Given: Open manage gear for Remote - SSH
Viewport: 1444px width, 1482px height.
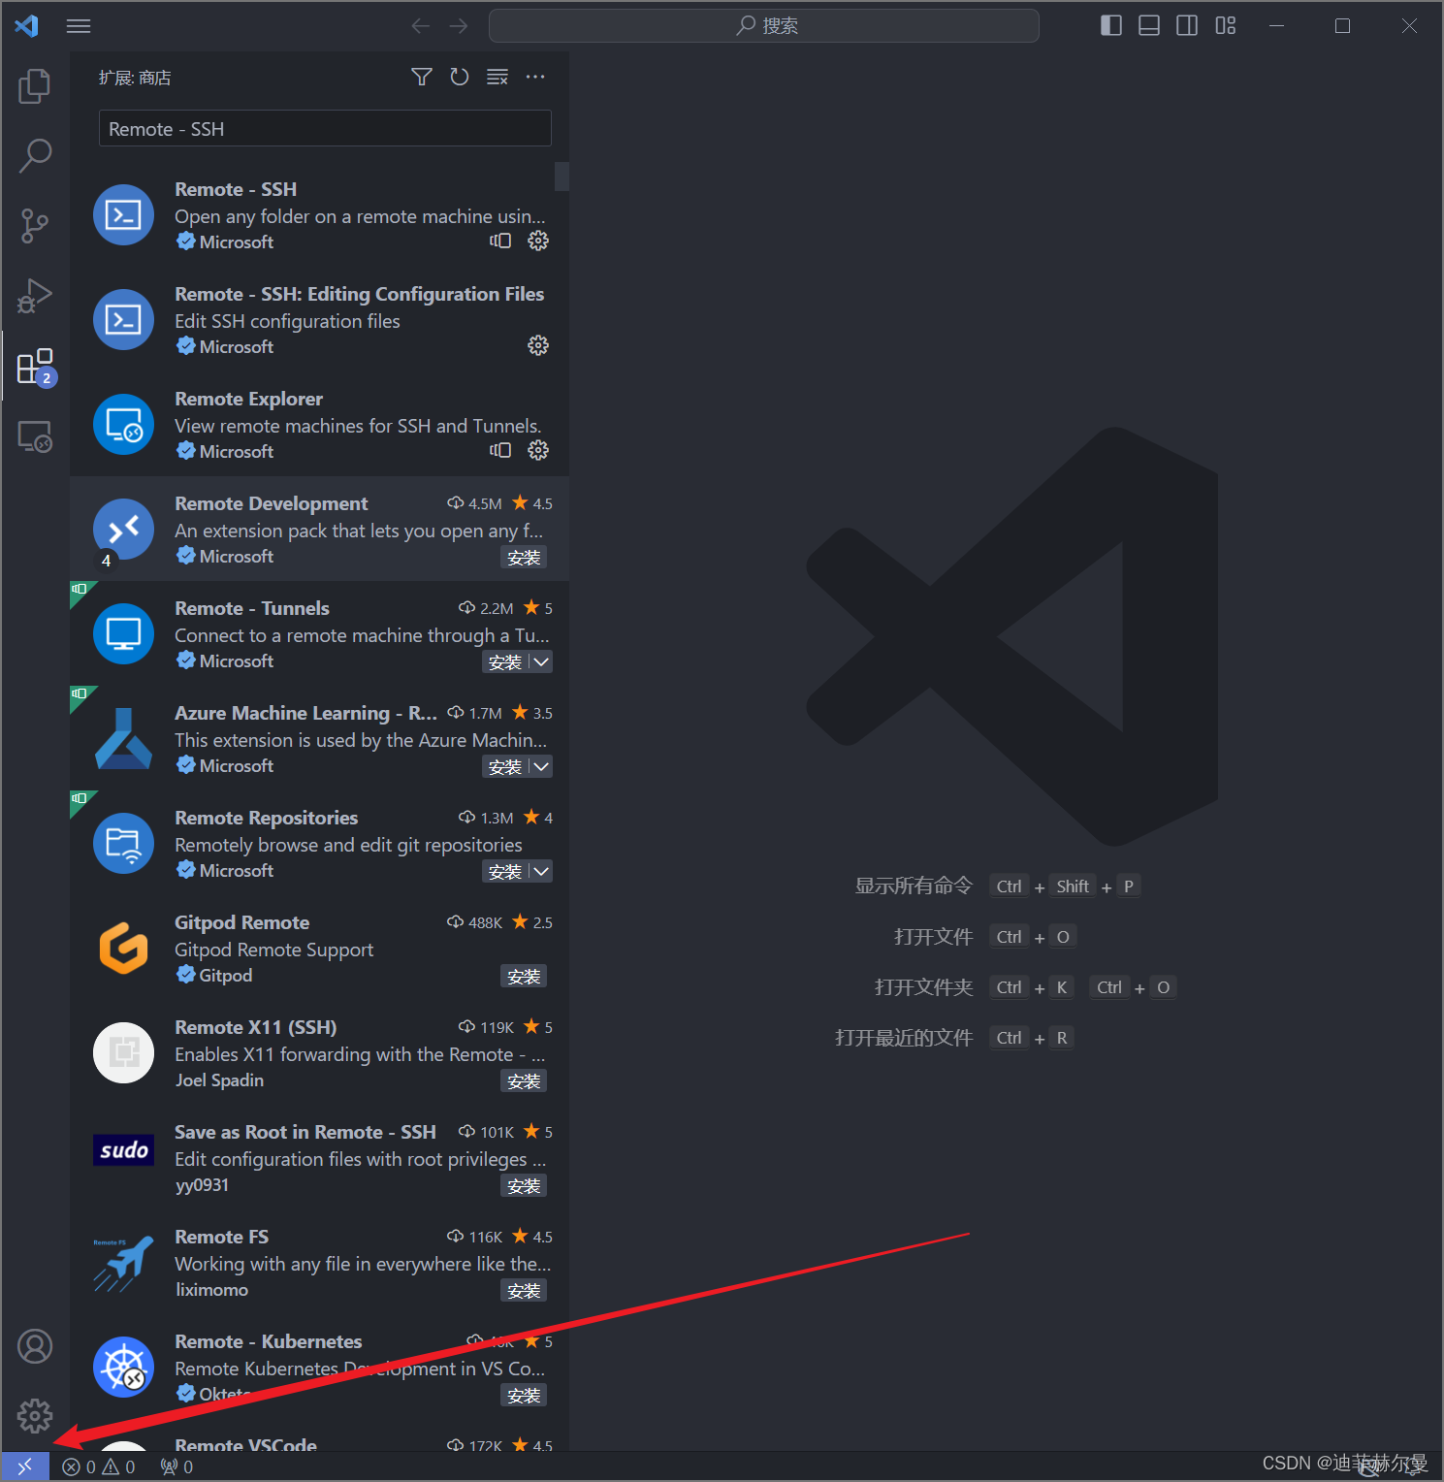Looking at the screenshot, I should (x=538, y=241).
